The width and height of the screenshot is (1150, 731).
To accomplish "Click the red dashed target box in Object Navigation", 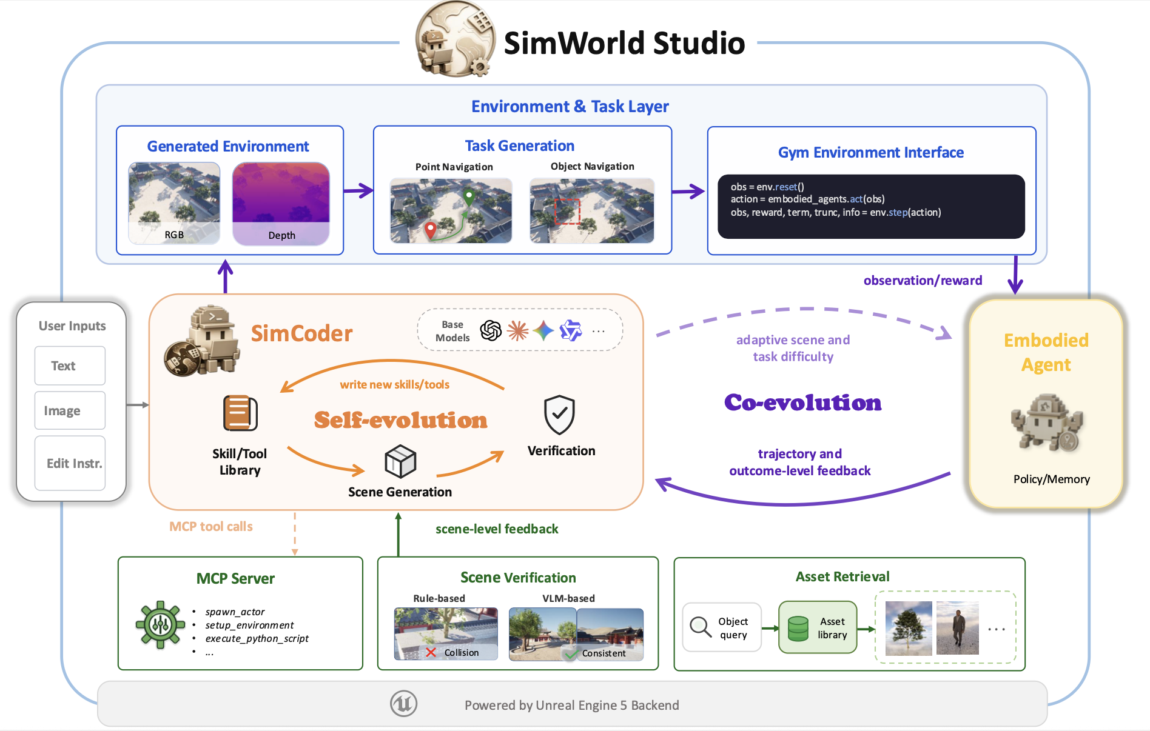I will (567, 212).
